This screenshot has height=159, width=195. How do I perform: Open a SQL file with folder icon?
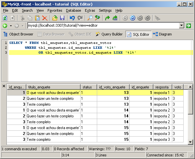pos(55,18)
